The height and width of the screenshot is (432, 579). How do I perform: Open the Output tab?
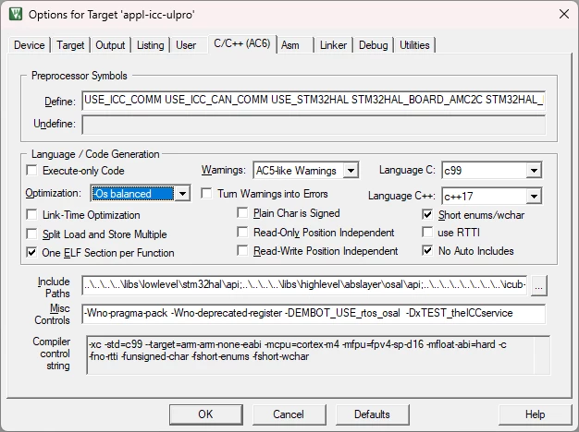(x=110, y=45)
